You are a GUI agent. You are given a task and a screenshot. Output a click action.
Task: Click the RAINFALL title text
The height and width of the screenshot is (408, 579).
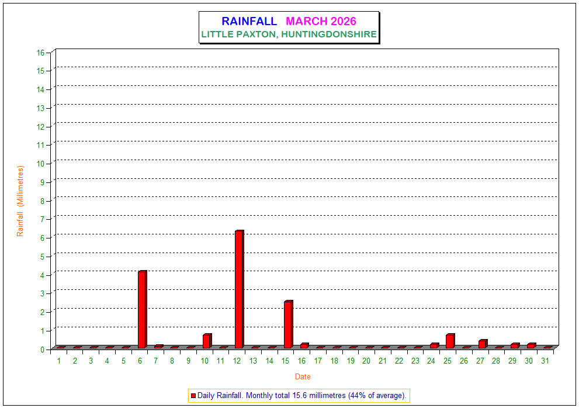click(x=249, y=22)
